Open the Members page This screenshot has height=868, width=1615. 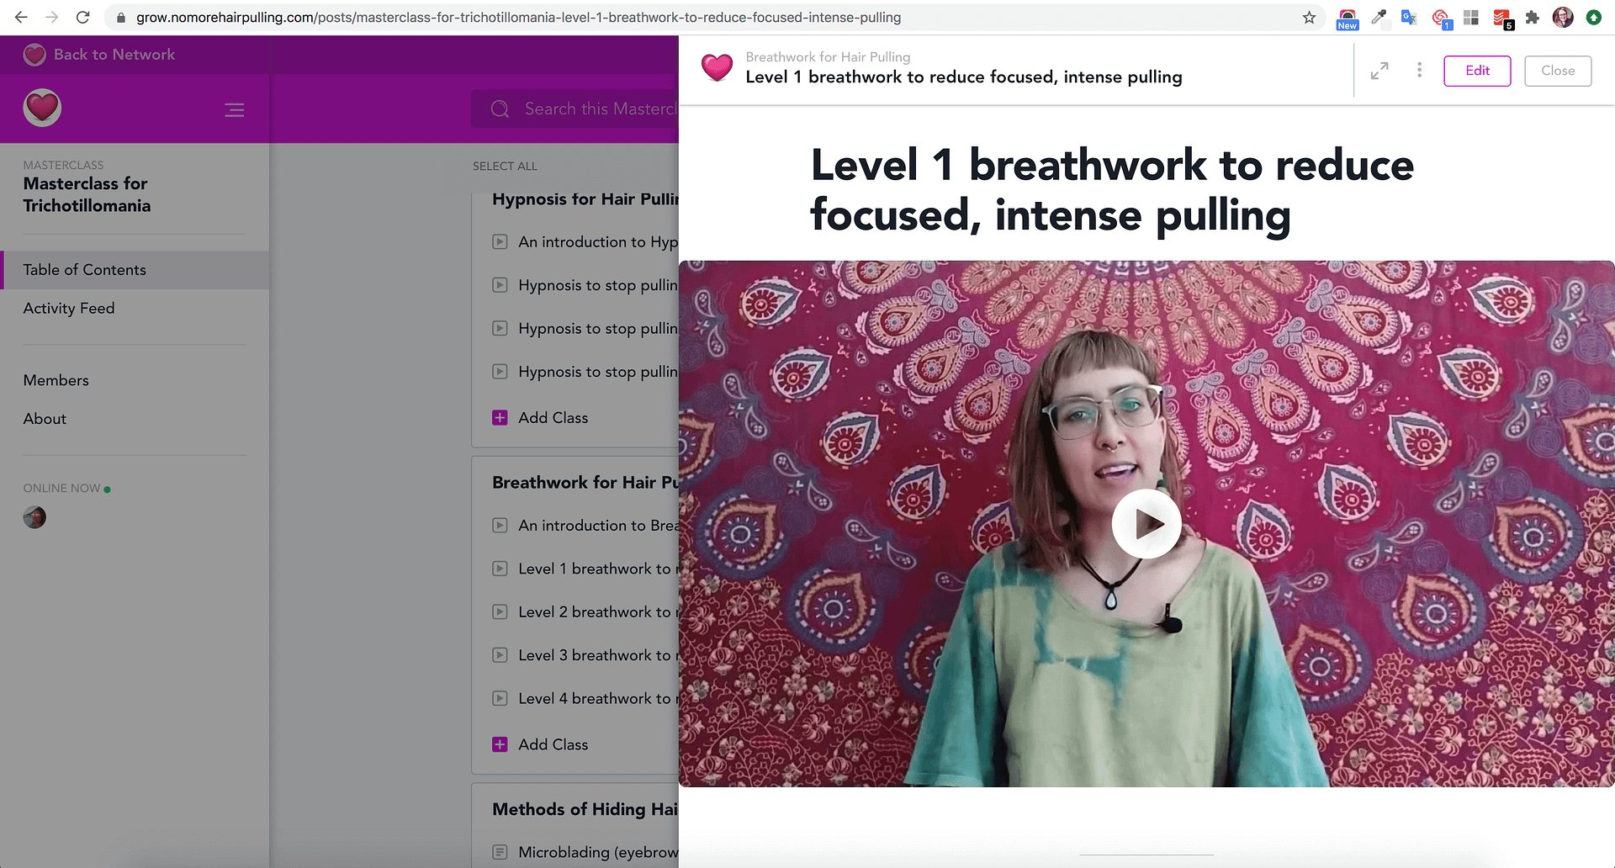pos(56,380)
